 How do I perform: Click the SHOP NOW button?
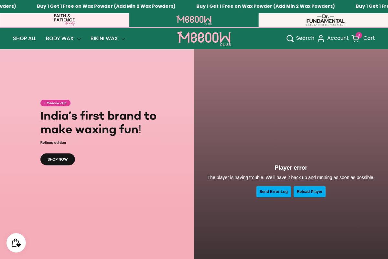pyautogui.click(x=58, y=159)
